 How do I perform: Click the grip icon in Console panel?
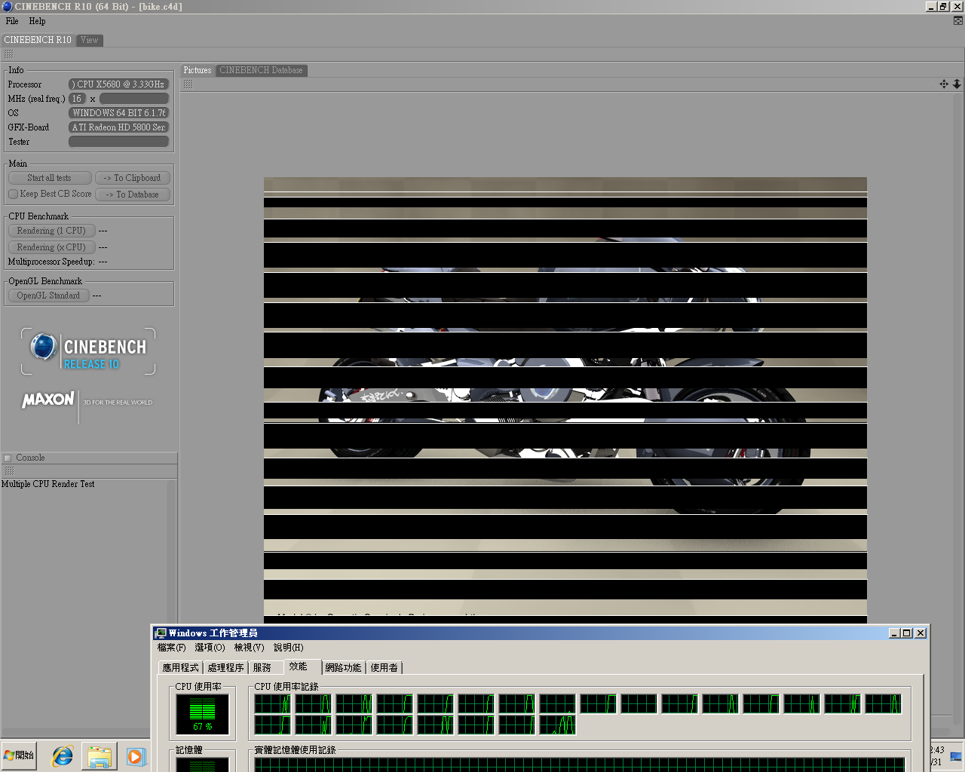click(x=9, y=470)
